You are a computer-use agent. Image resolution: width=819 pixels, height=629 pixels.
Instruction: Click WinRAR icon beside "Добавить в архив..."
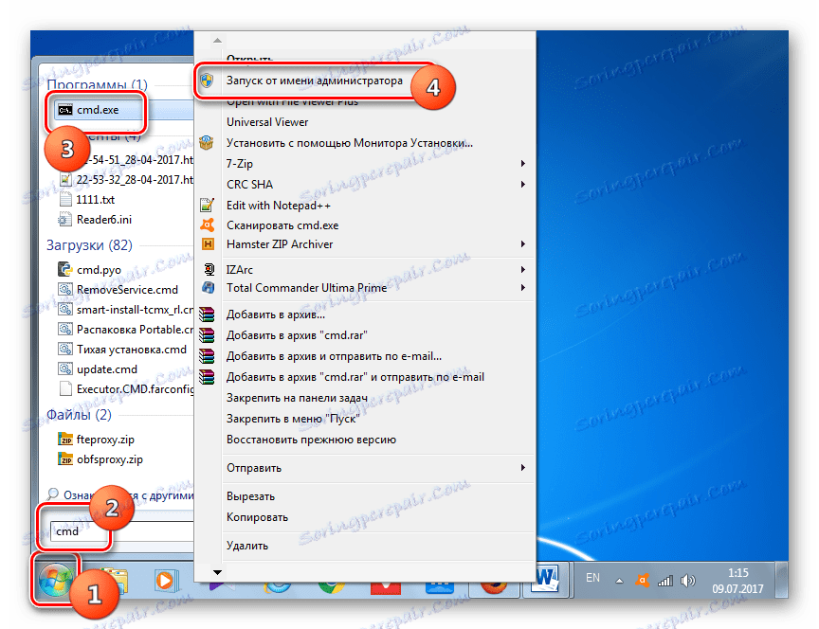pyautogui.click(x=207, y=314)
